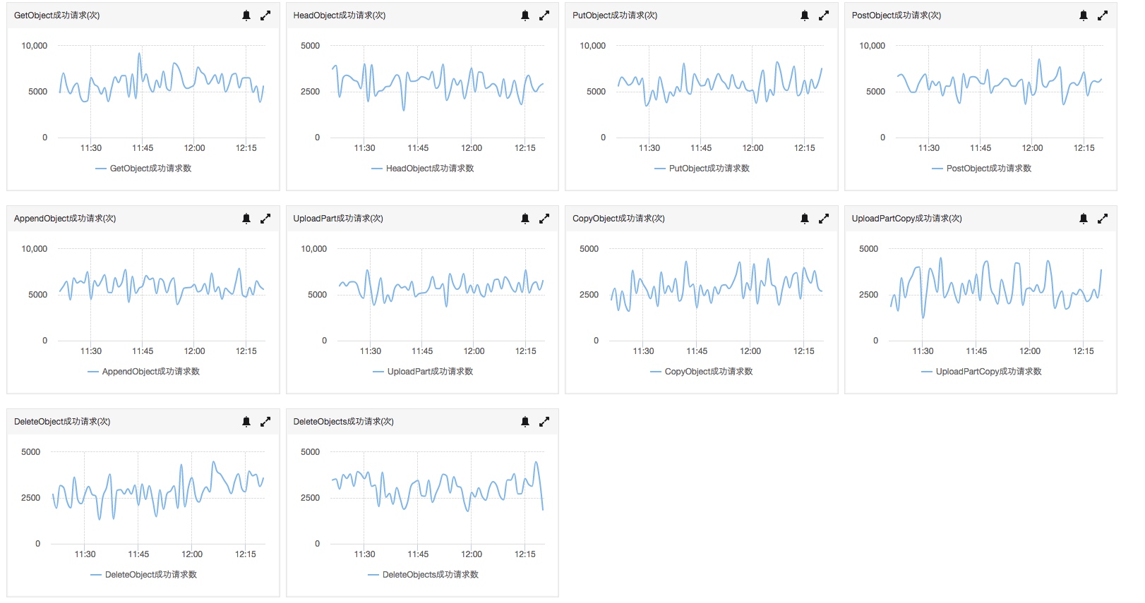The image size is (1145, 603).
Task: Set alarm on PutObject success requests chart
Action: (x=805, y=16)
